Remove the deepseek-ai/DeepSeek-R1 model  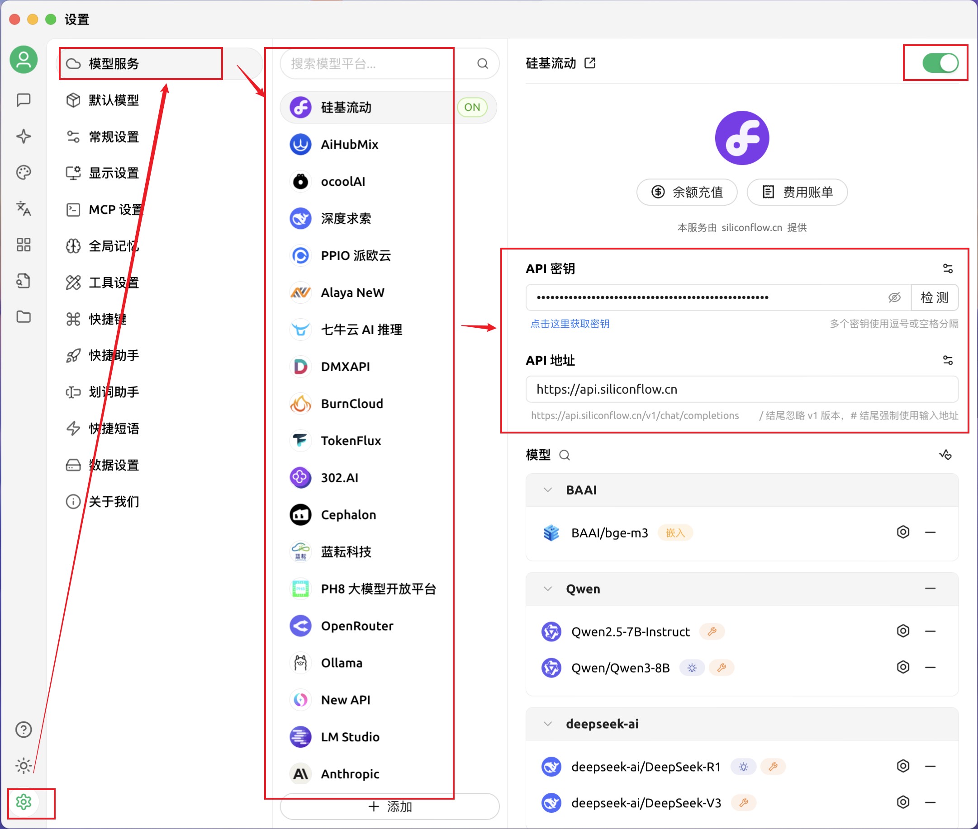pyautogui.click(x=930, y=766)
